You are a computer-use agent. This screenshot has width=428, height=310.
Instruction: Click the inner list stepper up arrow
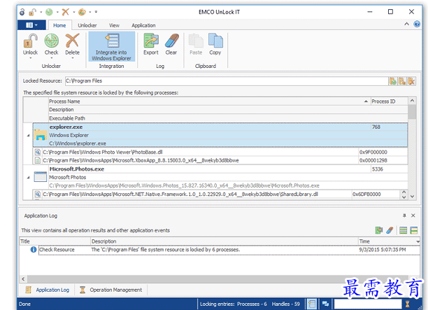pyautogui.click(x=404, y=192)
